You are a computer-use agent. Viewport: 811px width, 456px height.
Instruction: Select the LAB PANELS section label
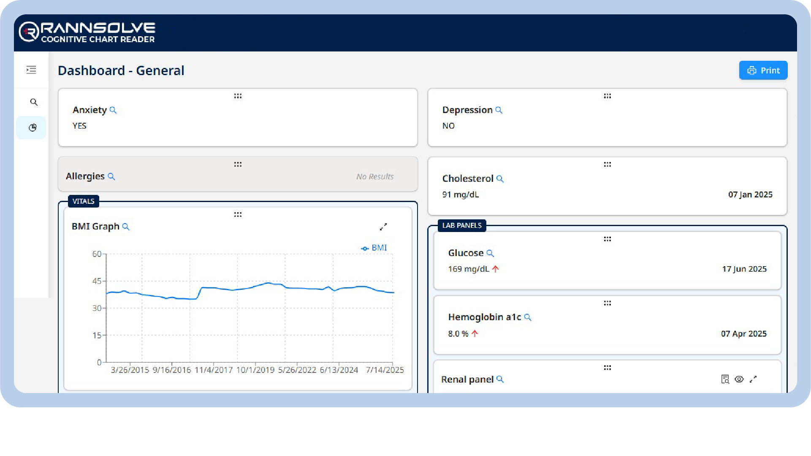click(x=461, y=225)
